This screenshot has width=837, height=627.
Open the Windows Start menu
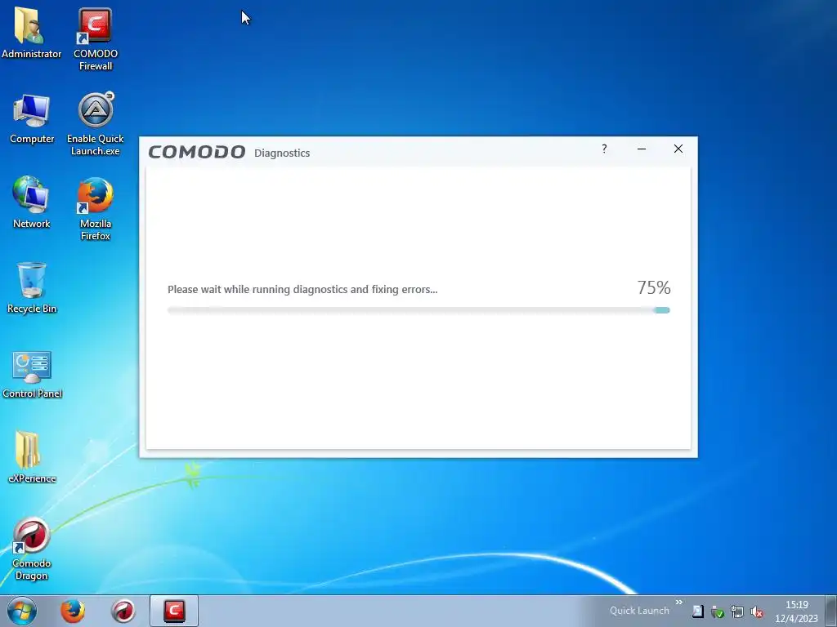click(x=22, y=611)
